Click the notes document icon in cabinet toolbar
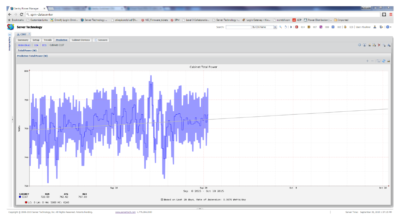Image resolution: width=400 pixels, height=222 pixels. pos(374,45)
